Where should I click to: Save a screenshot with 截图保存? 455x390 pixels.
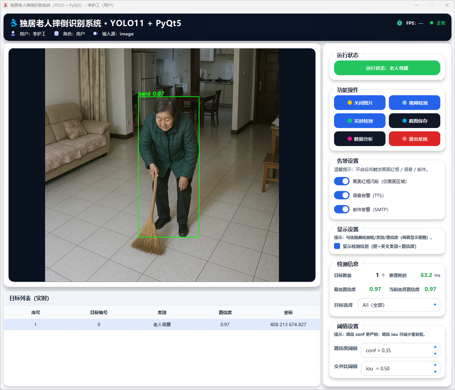tap(414, 121)
